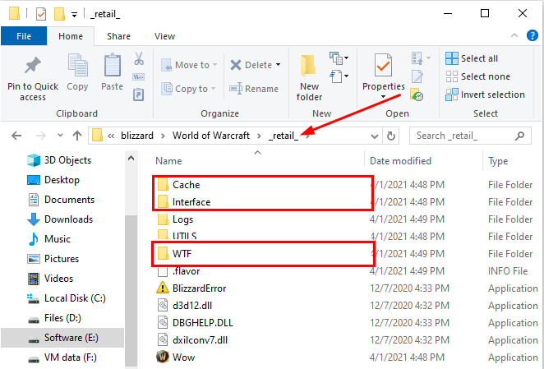Open Desktop in navigation pane
Image resolution: width=544 pixels, height=369 pixels.
click(53, 180)
